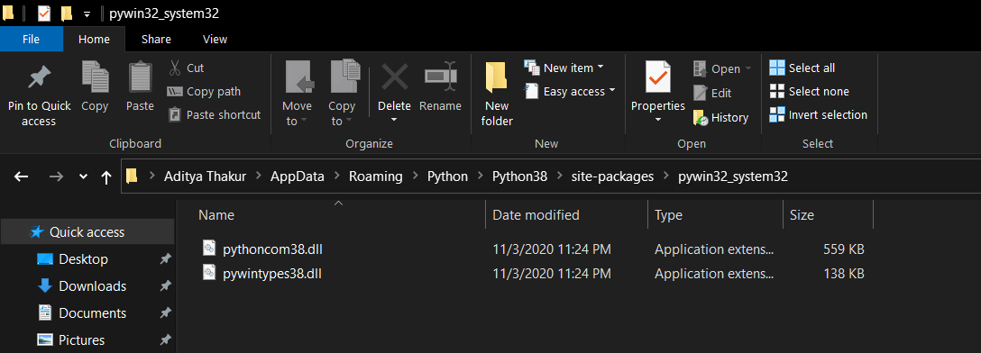Screen dimensions: 981x353
Task: Click the Rename icon
Action: click(440, 77)
